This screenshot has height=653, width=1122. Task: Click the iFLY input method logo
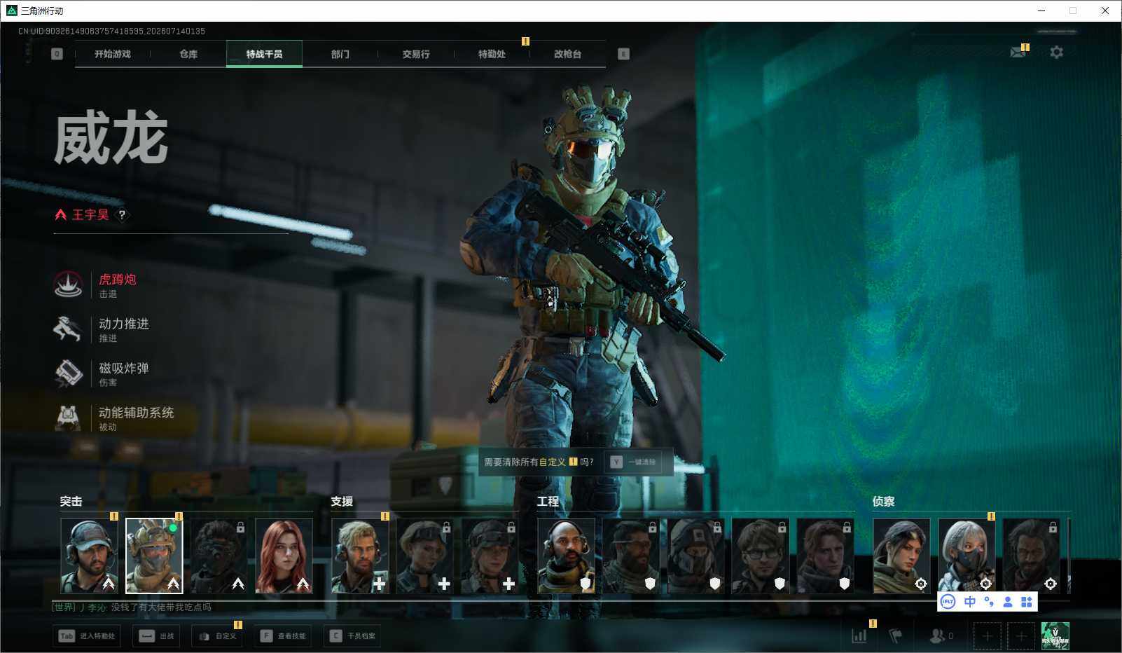click(x=948, y=602)
